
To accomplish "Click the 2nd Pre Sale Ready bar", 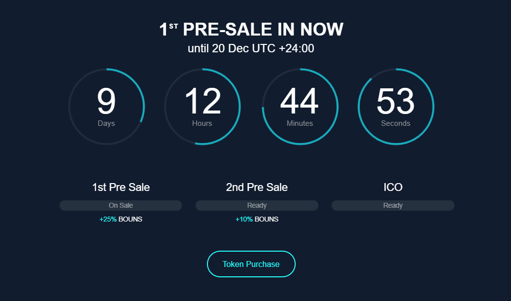I will [x=257, y=205].
